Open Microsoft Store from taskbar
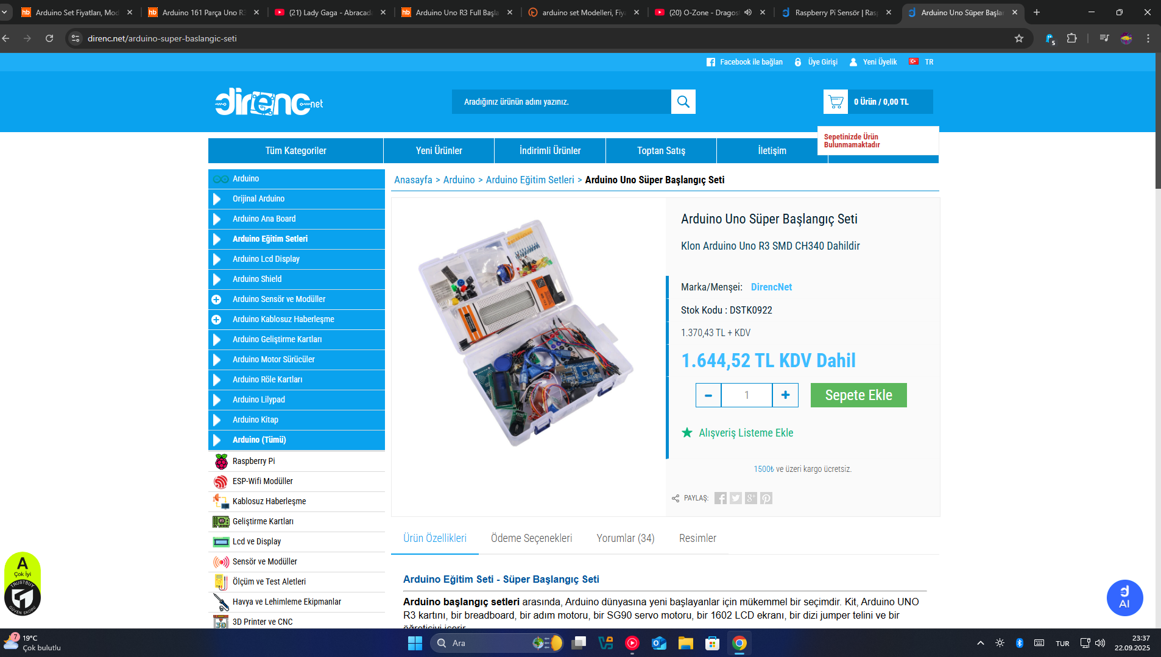This screenshot has width=1161, height=657. coord(713,643)
